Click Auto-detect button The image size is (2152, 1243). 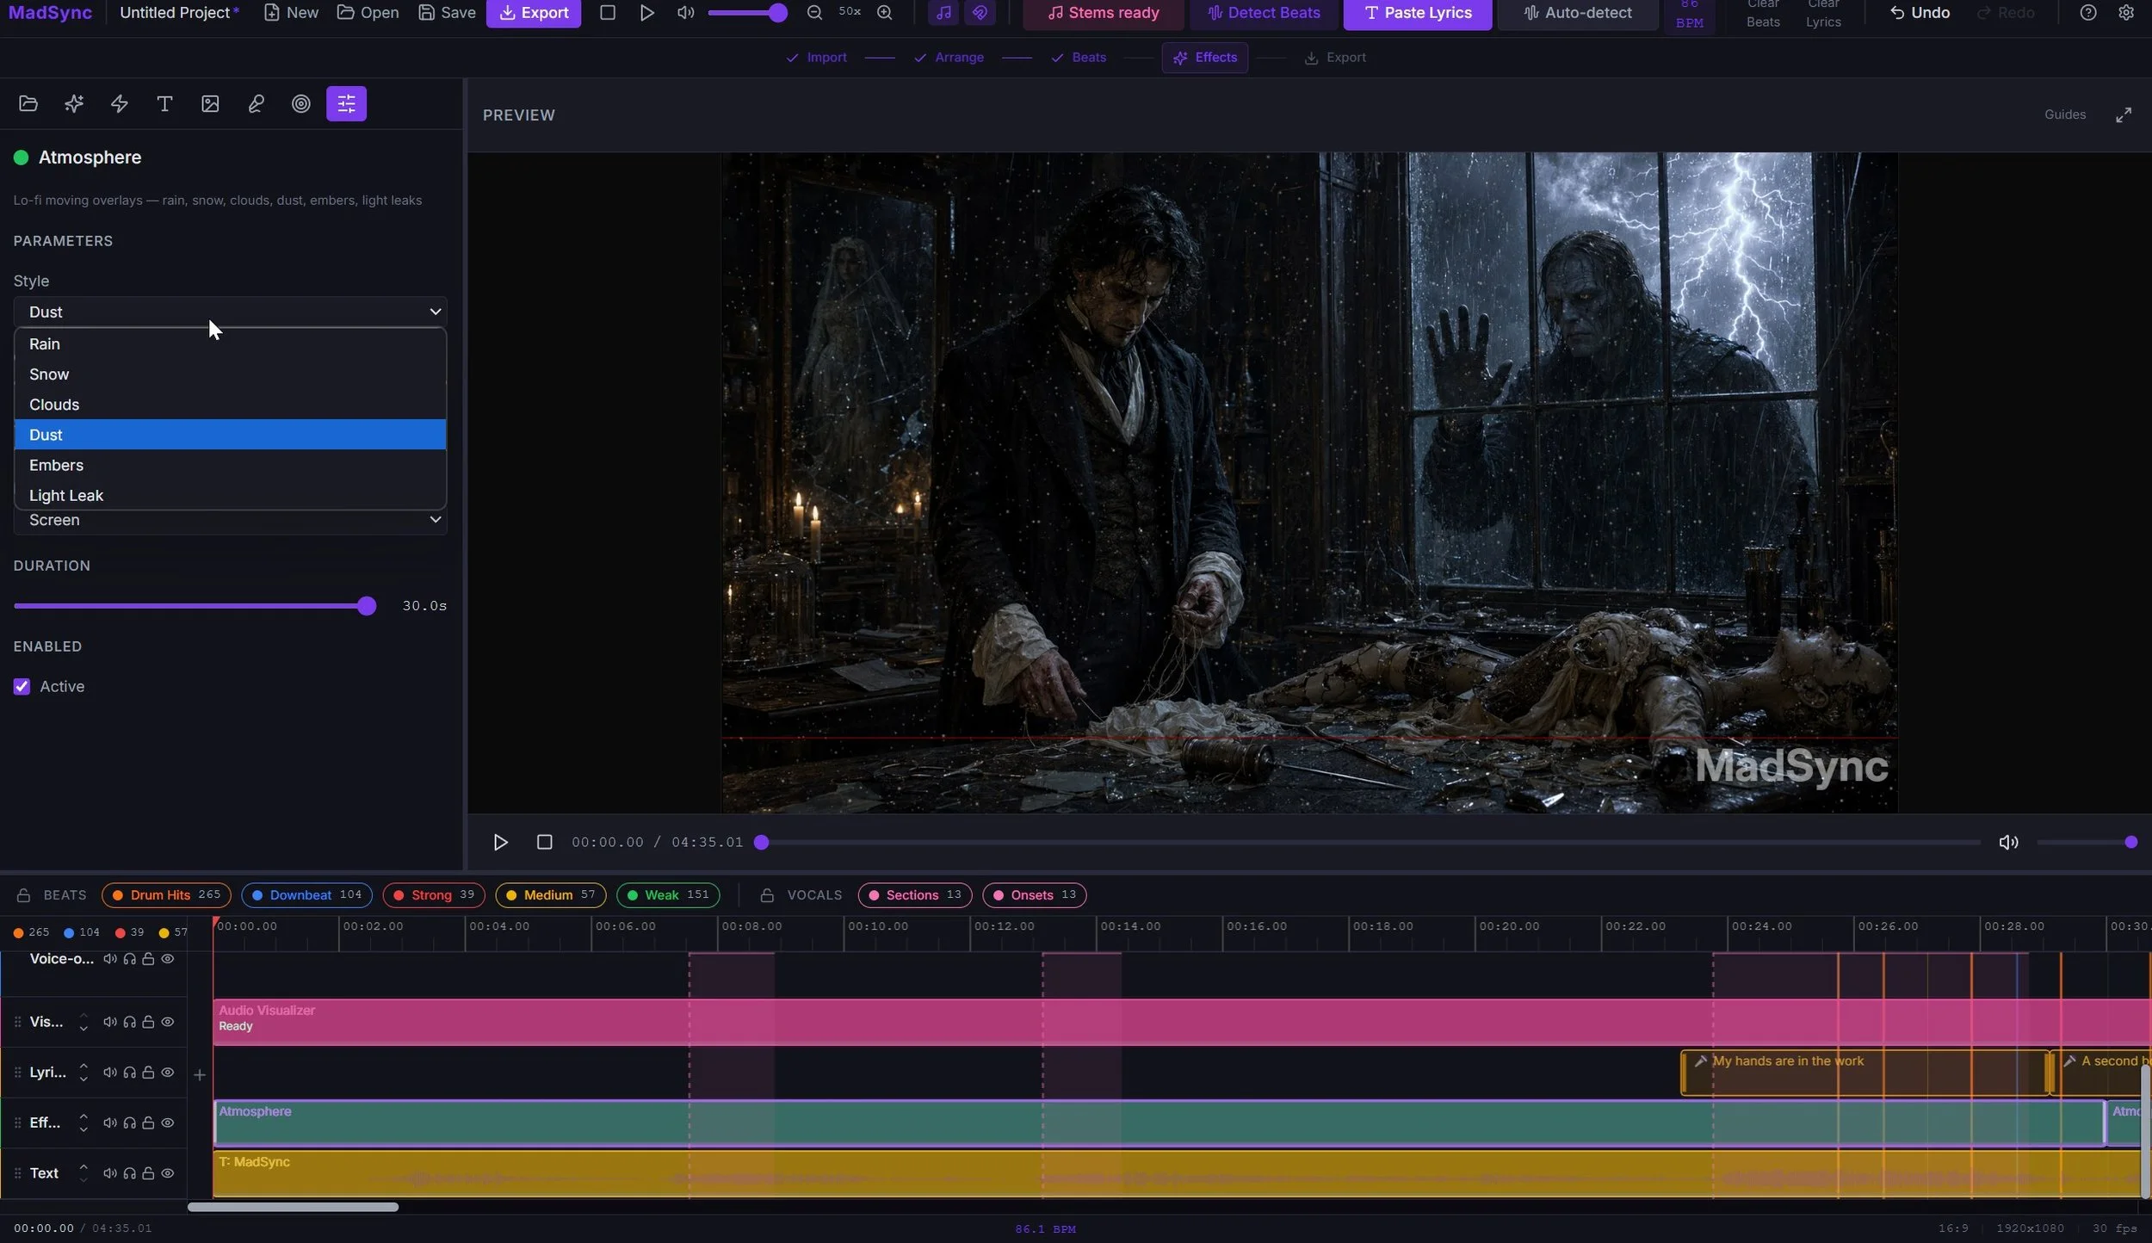tap(1578, 13)
